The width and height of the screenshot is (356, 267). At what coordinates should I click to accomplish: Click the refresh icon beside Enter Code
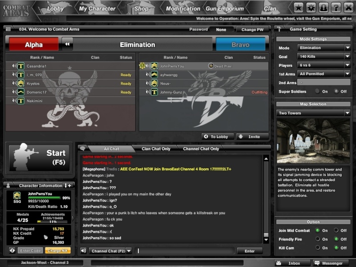(x=12, y=251)
